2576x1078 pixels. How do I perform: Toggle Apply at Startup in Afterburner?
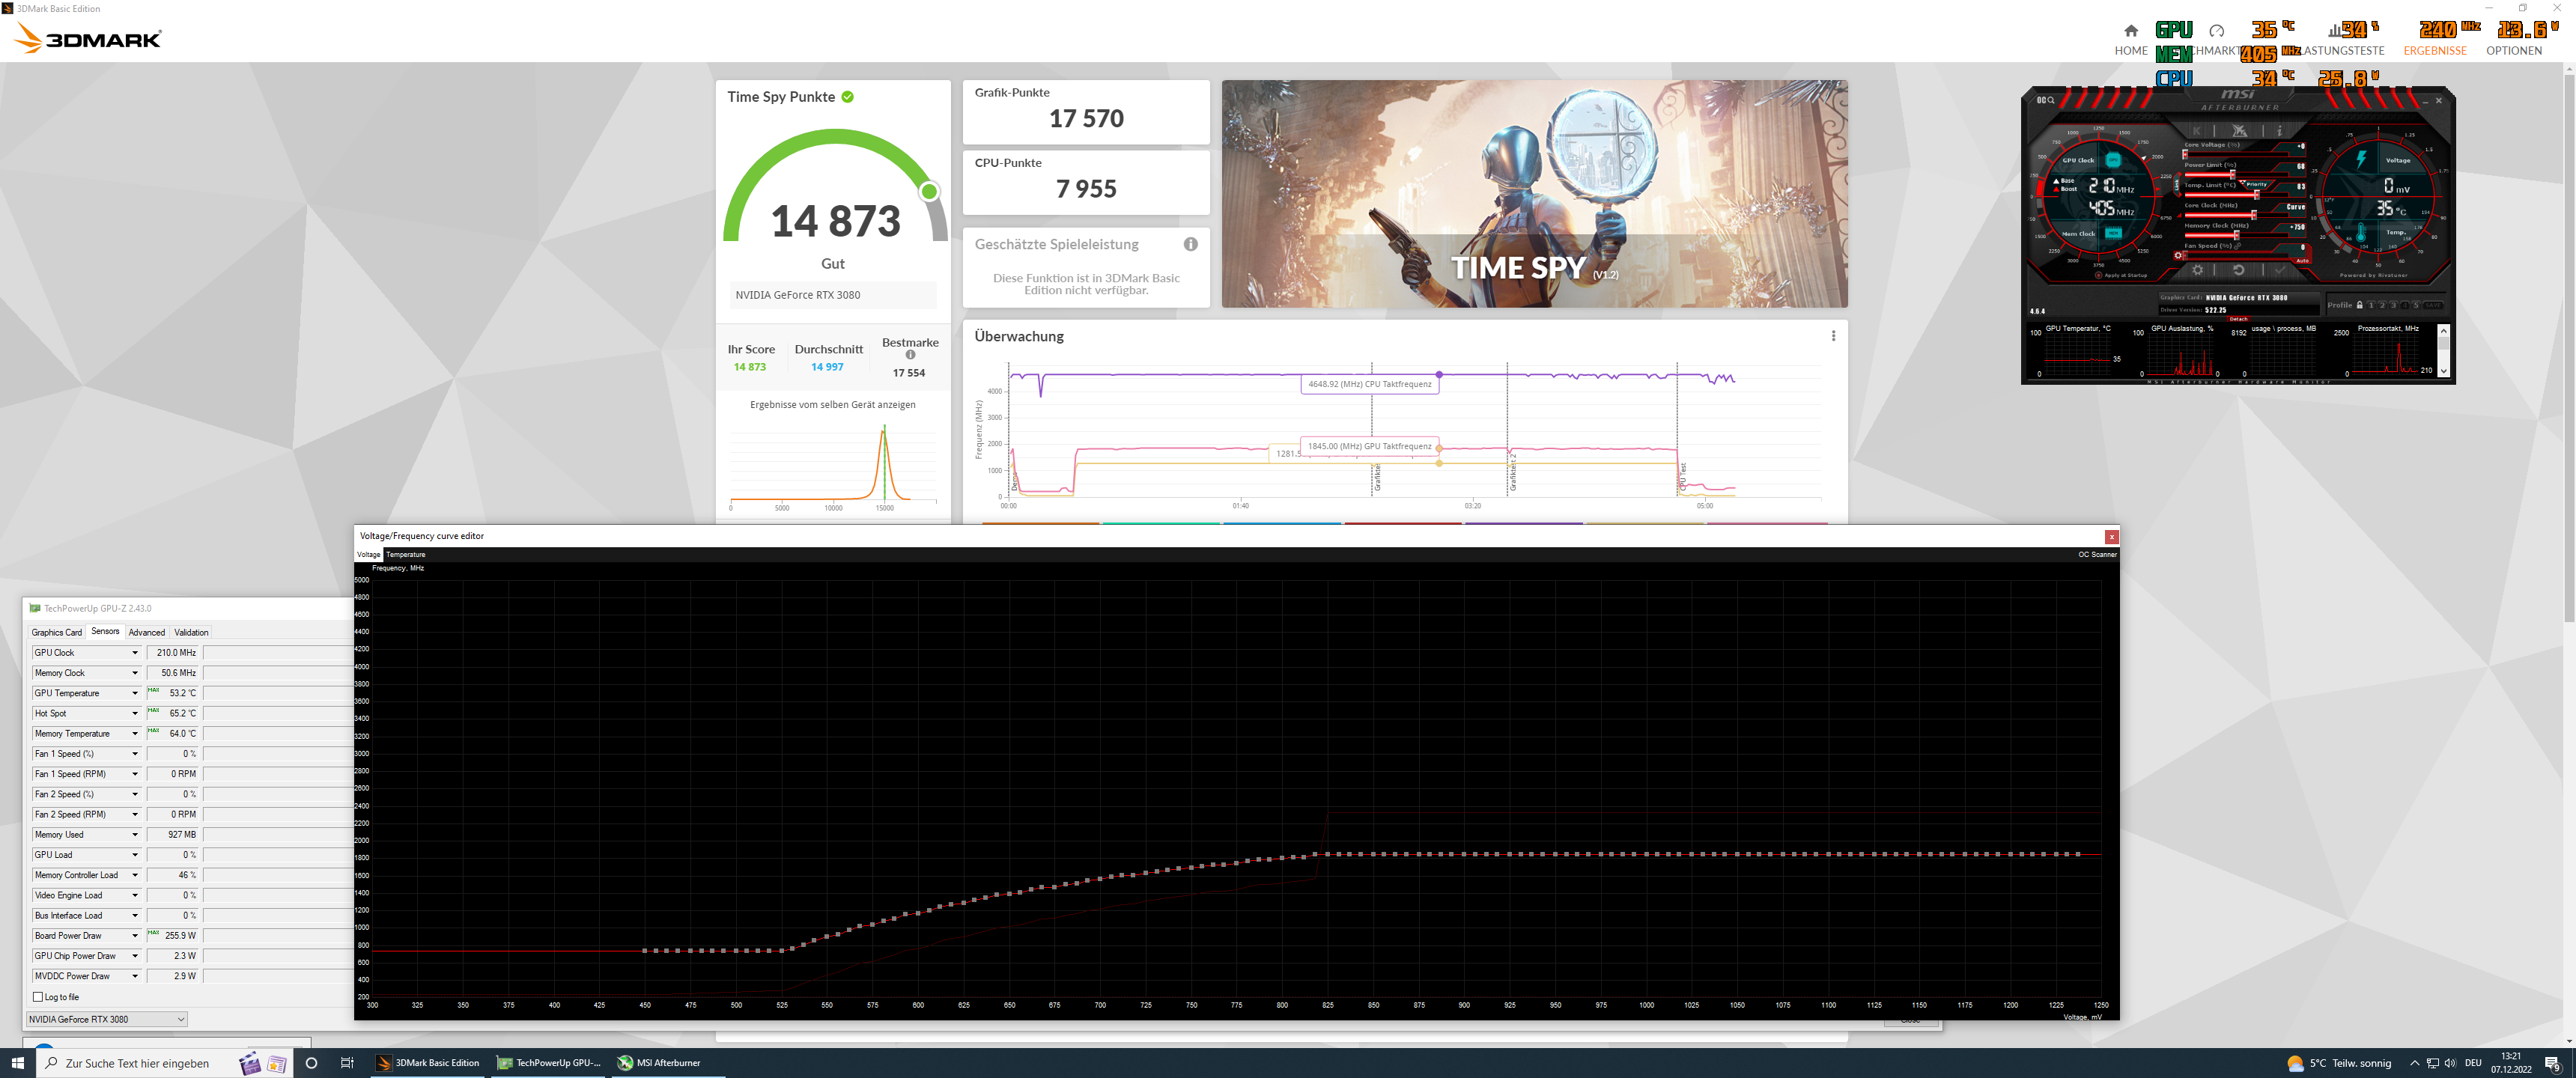[x=2099, y=275]
